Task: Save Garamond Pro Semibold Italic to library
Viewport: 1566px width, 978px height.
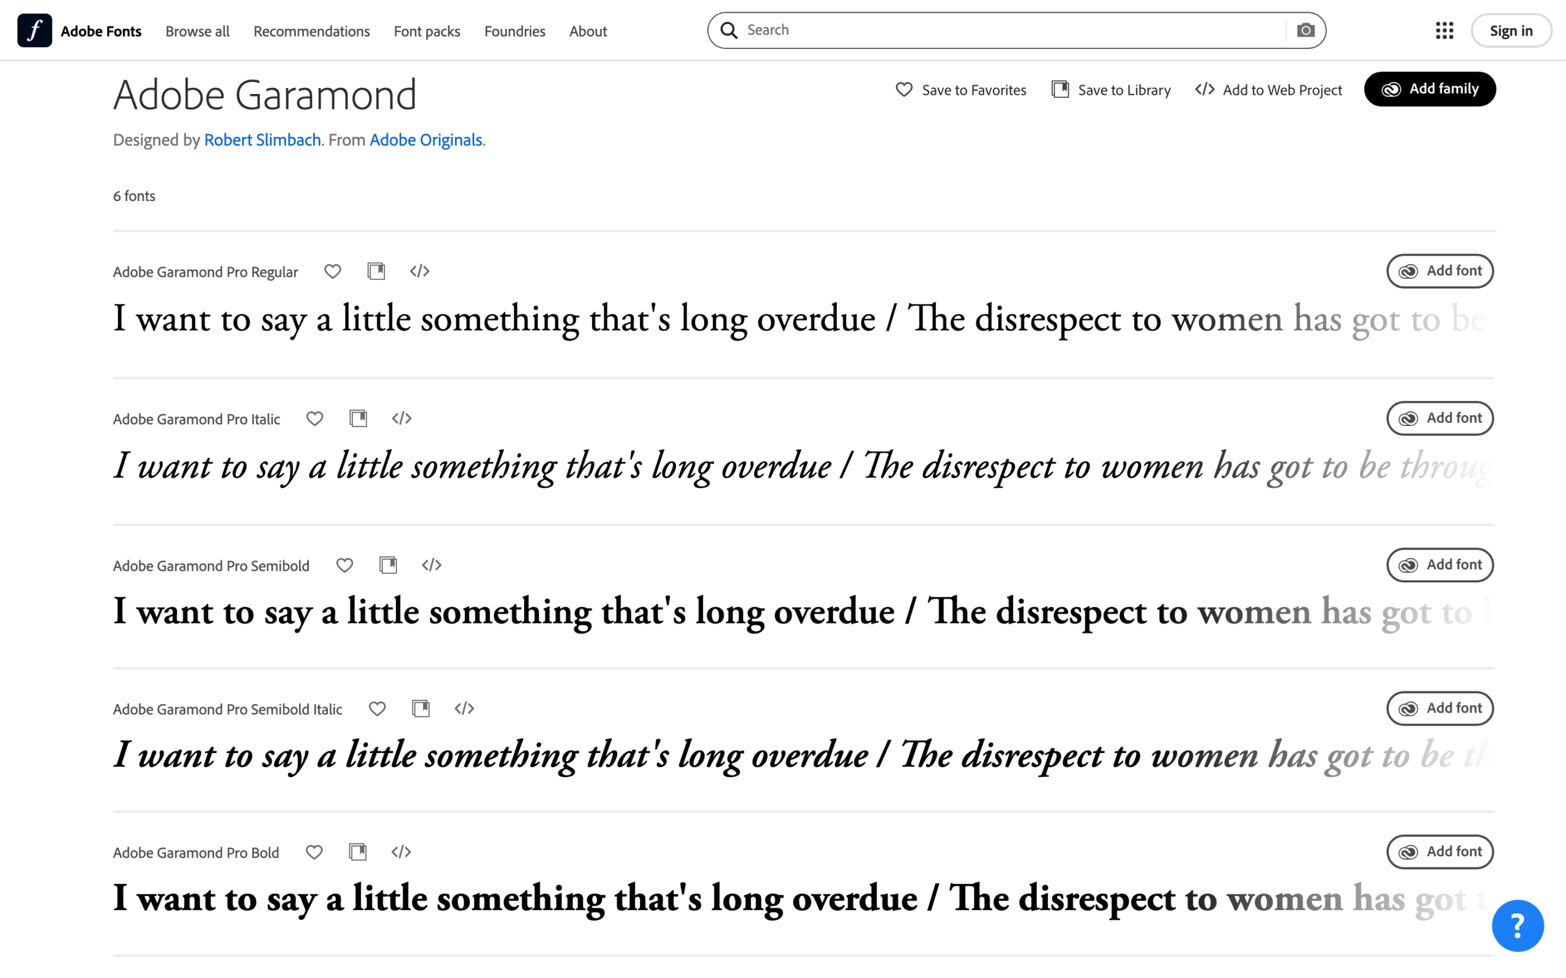Action: point(421,709)
